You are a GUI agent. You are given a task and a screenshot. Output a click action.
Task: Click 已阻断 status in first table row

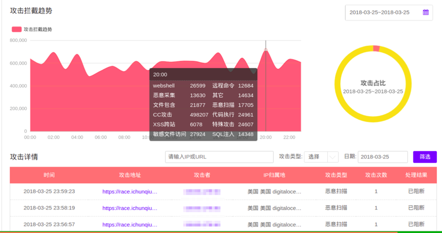pos(416,192)
